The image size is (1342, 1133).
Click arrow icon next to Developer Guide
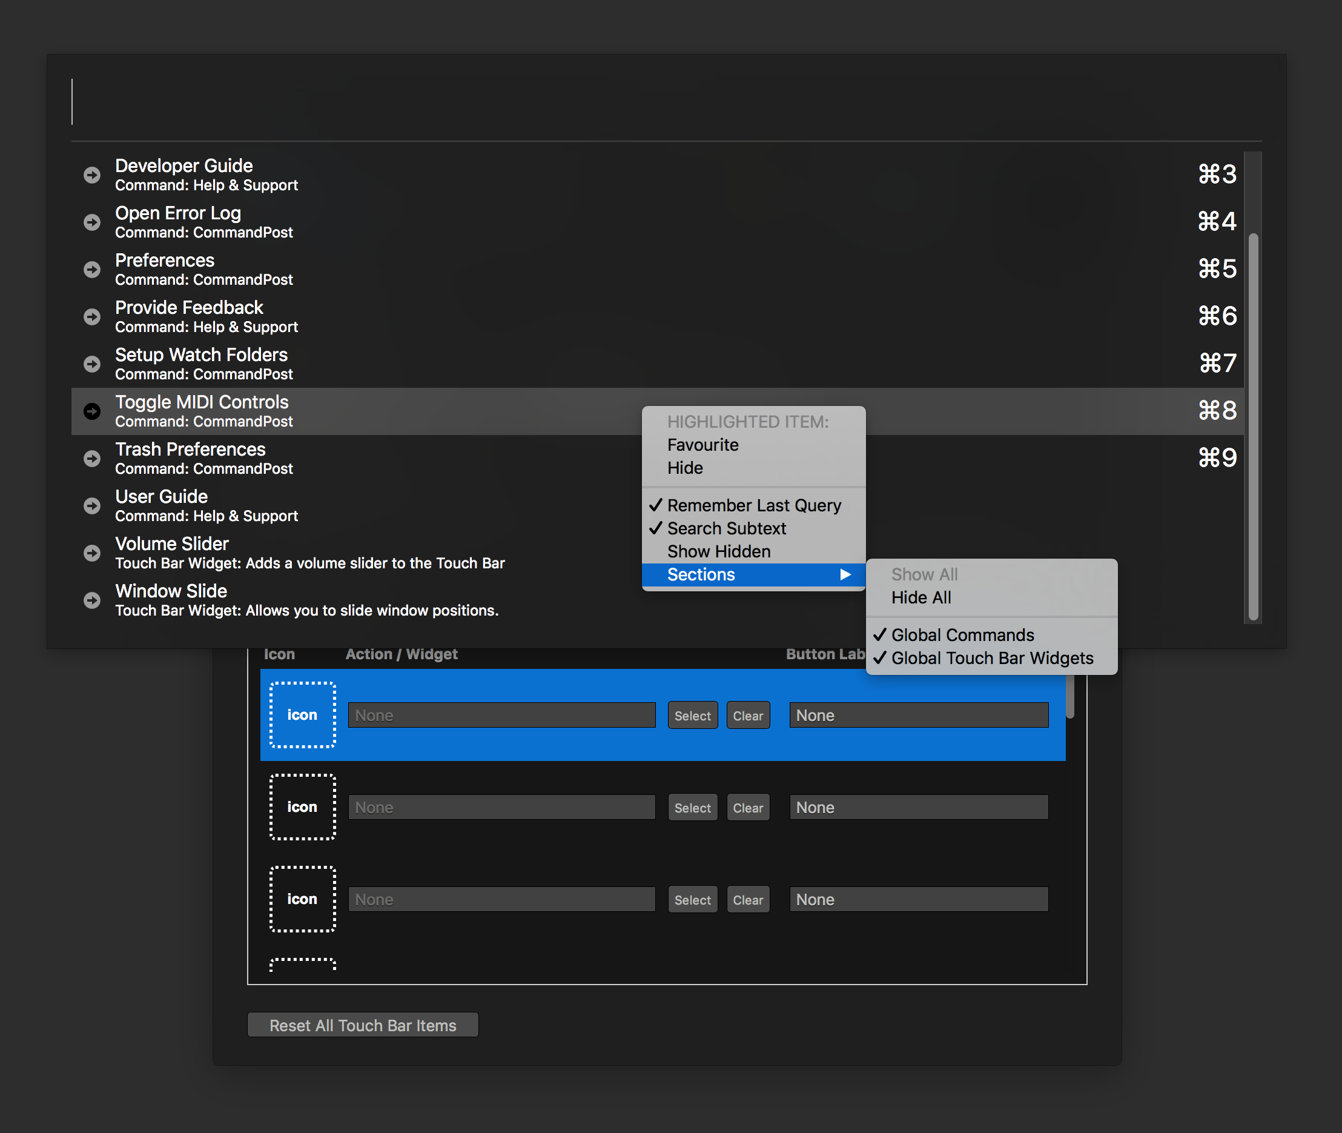93,174
